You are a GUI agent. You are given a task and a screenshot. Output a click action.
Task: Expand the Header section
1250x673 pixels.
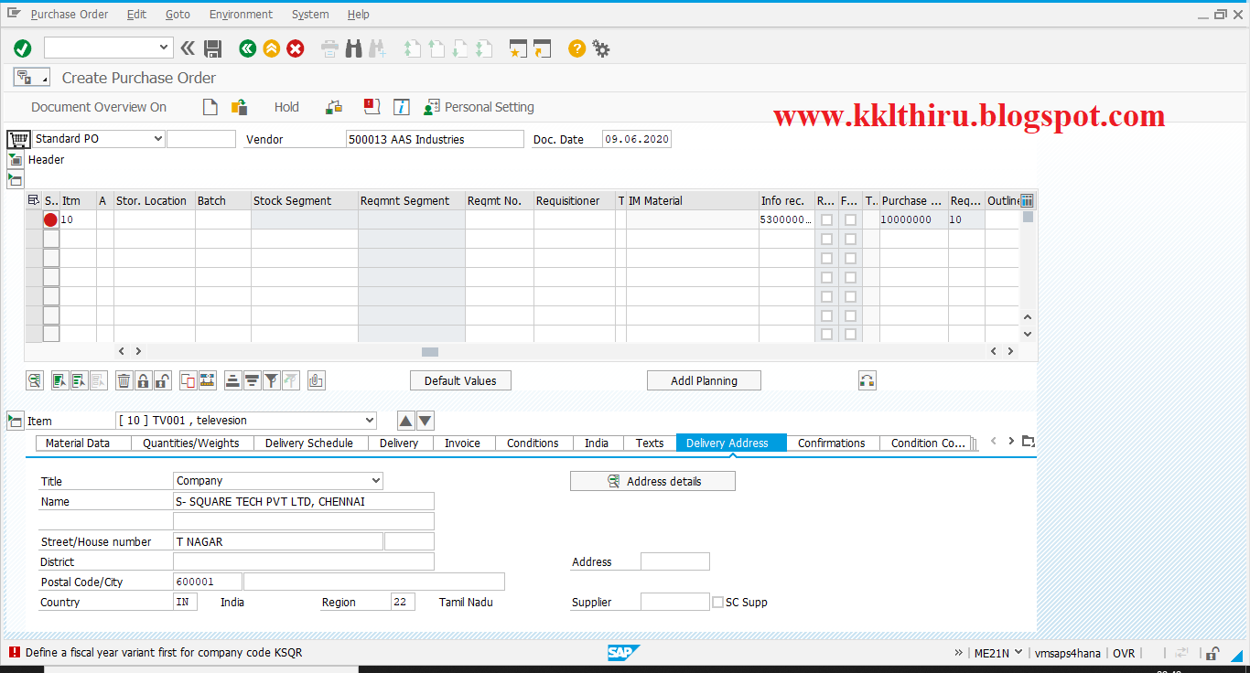pyautogui.click(x=15, y=159)
